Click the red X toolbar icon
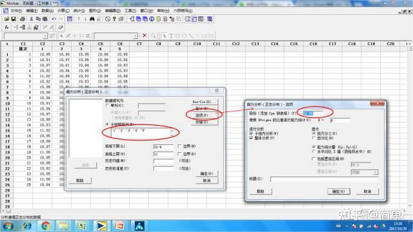 pyautogui.click(x=145, y=35)
